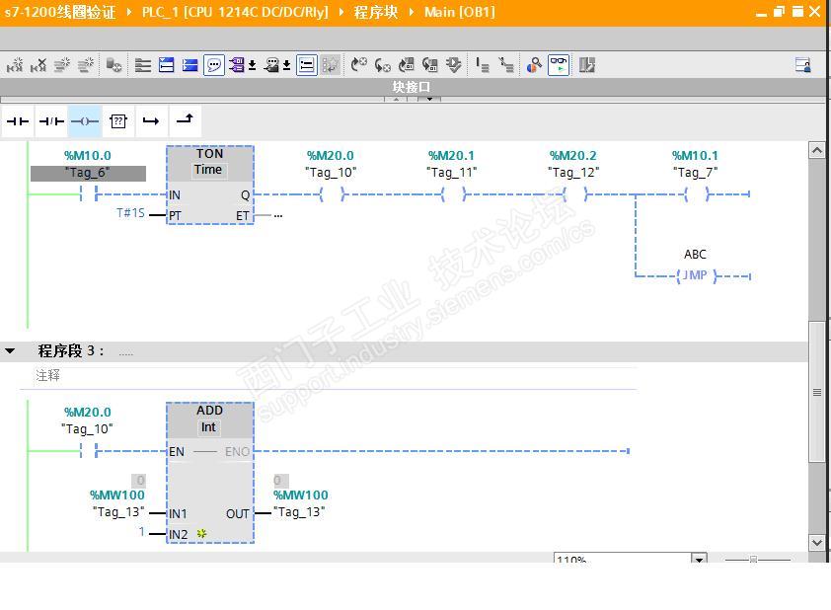
Task: Select the ADD Int instruction block
Action: click(210, 473)
